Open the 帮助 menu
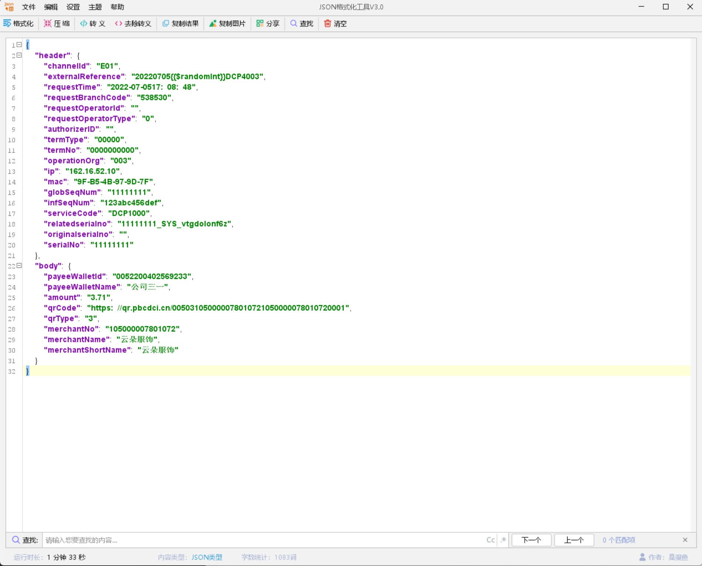 pyautogui.click(x=117, y=7)
